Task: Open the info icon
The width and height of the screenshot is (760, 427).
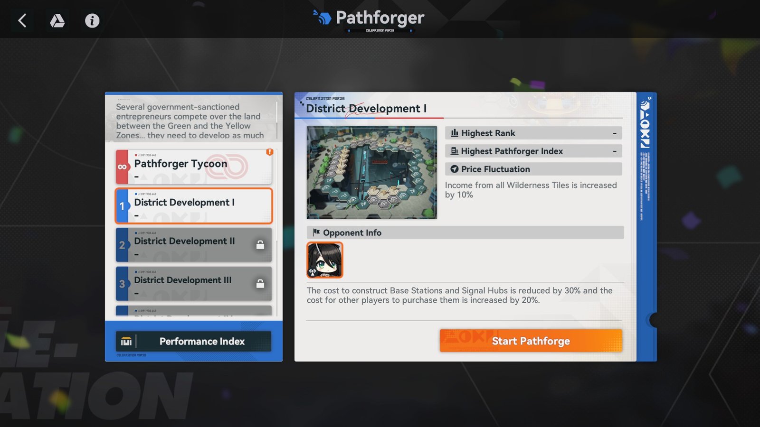Action: [92, 20]
